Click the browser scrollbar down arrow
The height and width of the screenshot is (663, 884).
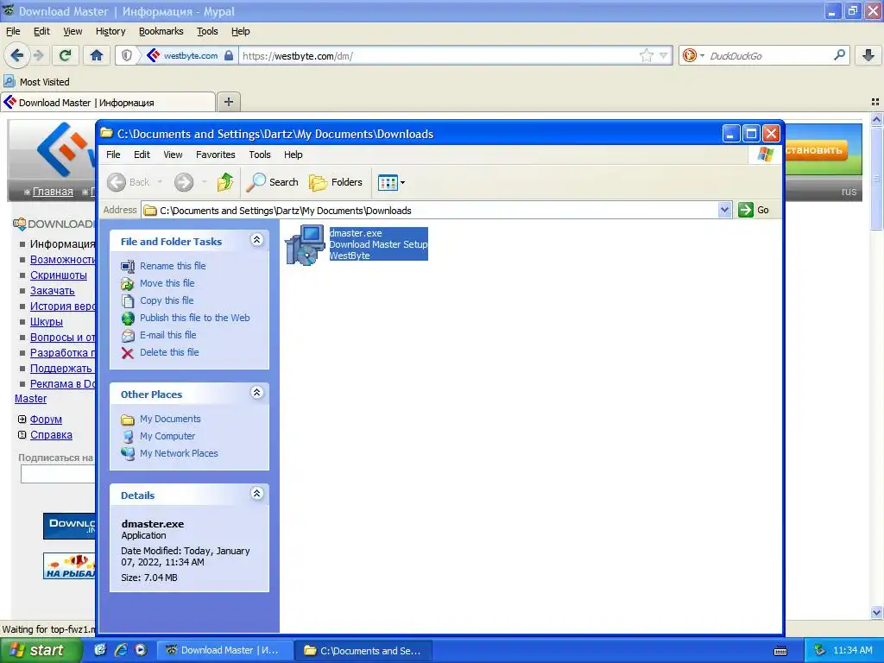pyautogui.click(x=876, y=612)
